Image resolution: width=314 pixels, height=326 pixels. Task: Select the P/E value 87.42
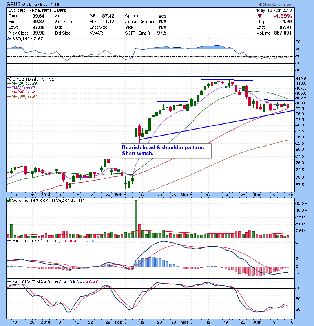[x=108, y=16]
